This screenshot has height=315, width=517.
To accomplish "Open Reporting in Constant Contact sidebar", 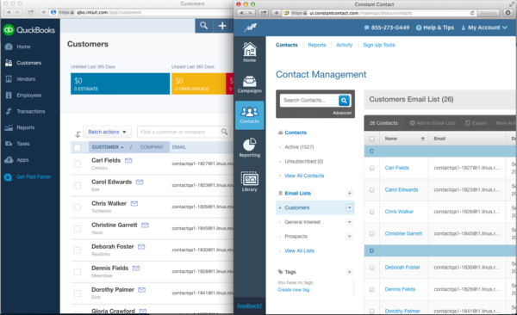I will pos(250,147).
